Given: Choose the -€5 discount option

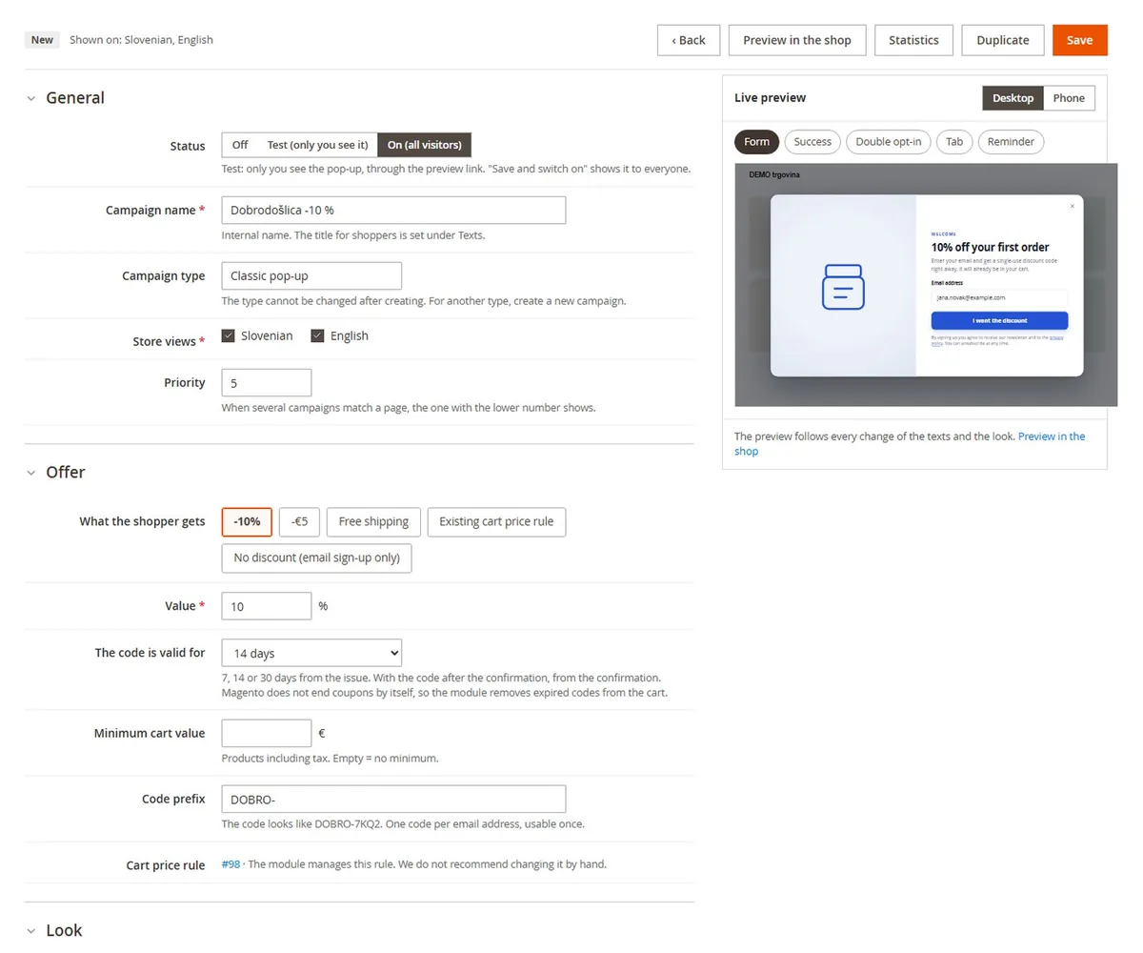Looking at the screenshot, I should pyautogui.click(x=299, y=522).
